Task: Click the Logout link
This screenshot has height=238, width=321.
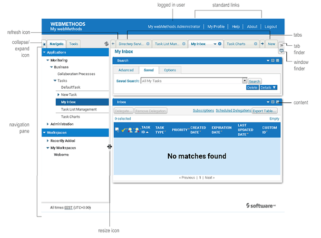Action: [271, 27]
